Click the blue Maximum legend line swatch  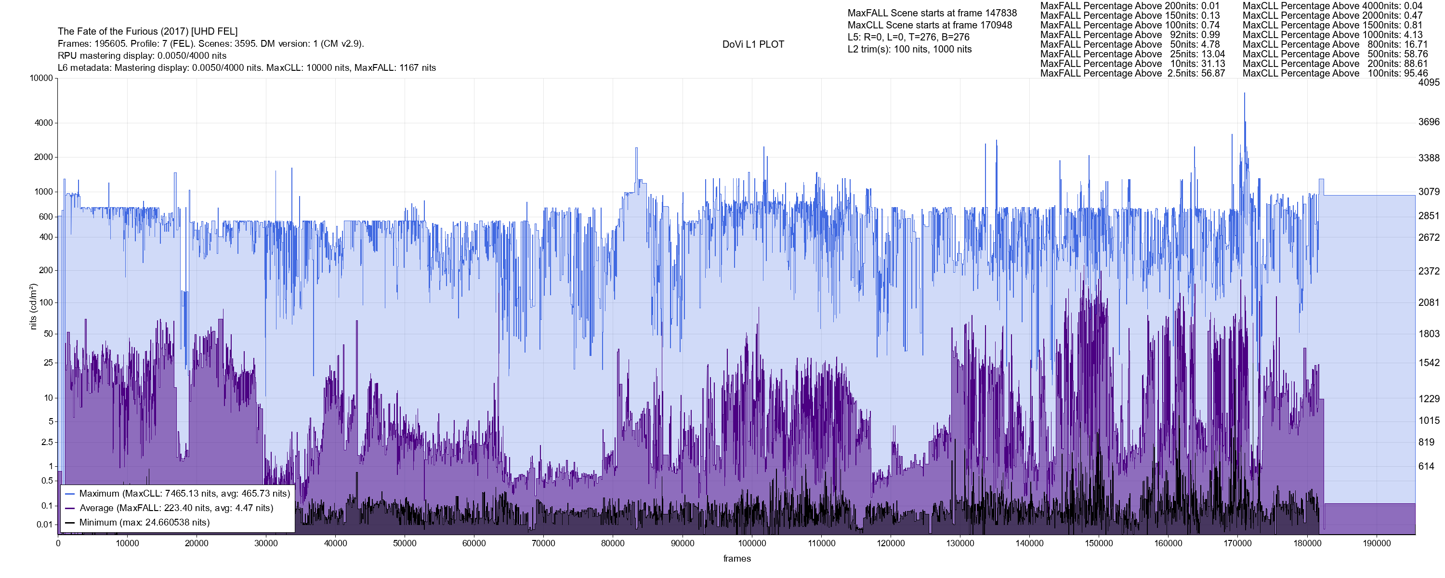[69, 494]
